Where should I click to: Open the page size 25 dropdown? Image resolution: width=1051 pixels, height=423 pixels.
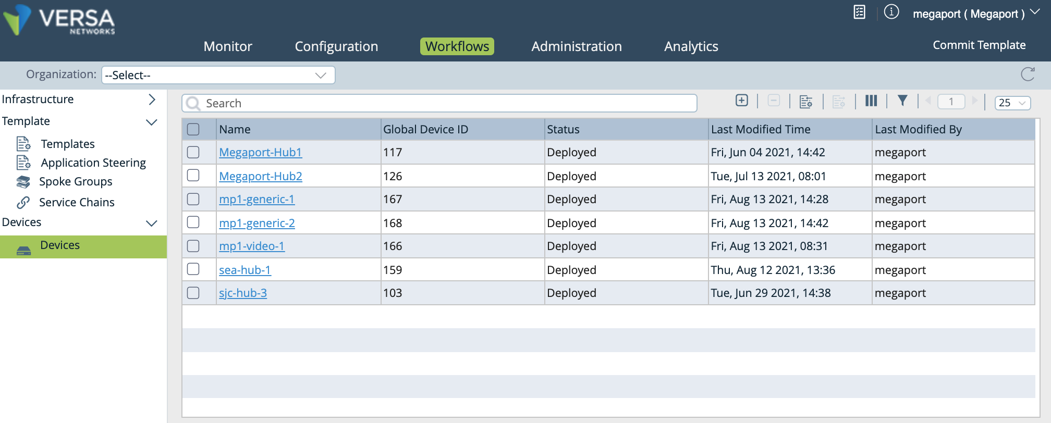[x=1012, y=103]
